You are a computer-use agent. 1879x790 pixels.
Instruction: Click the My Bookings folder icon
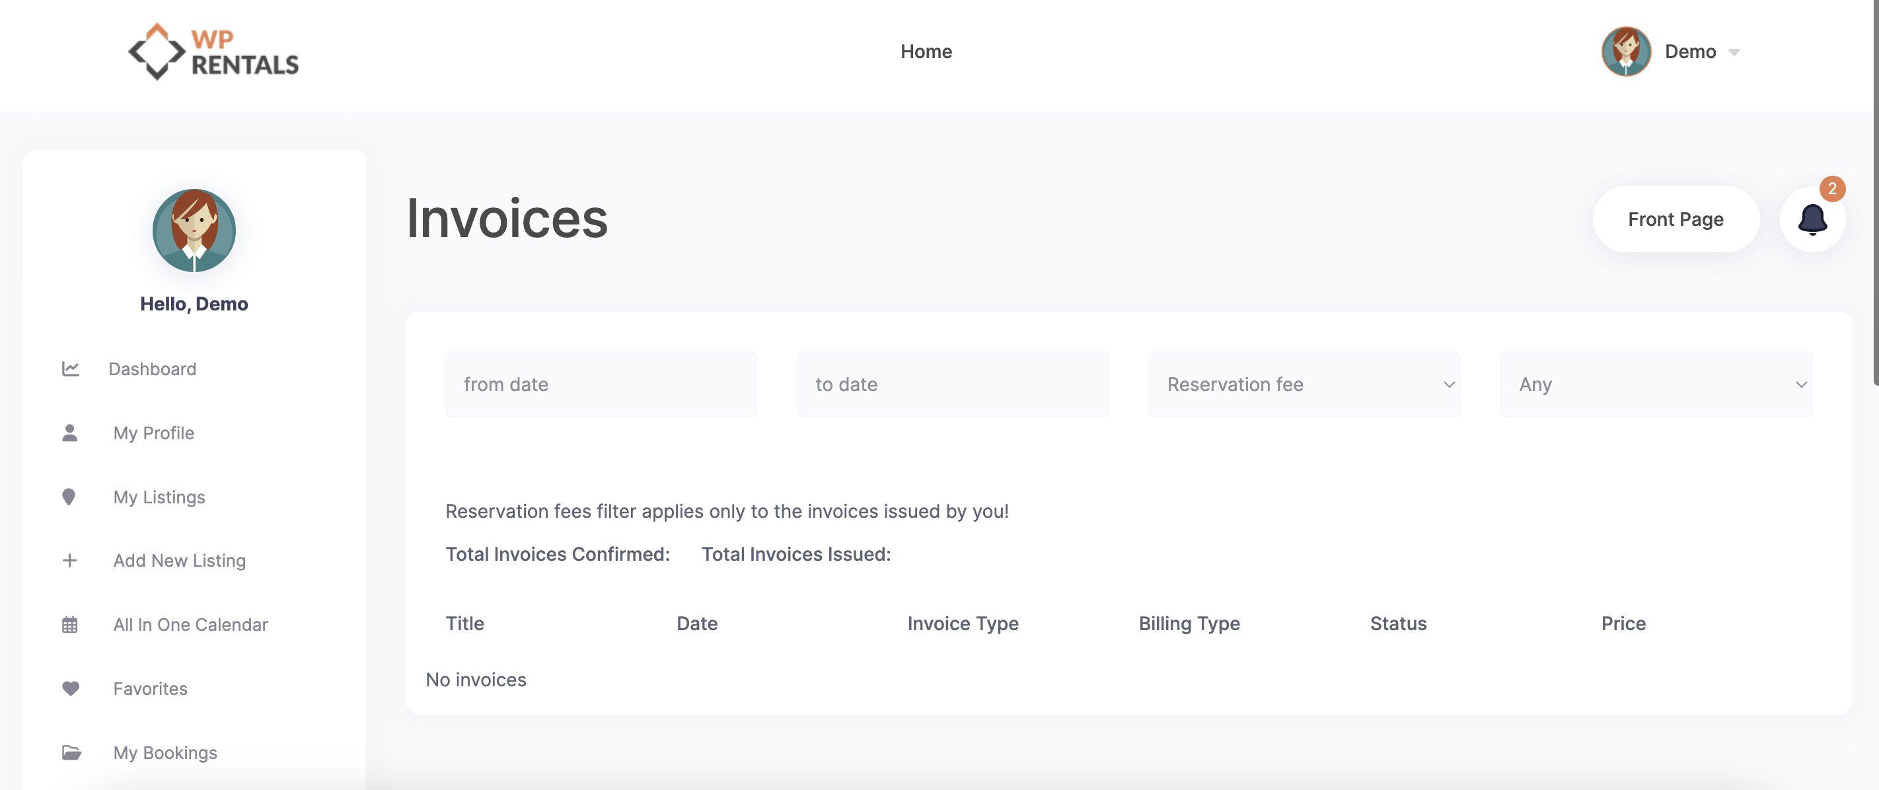click(71, 752)
